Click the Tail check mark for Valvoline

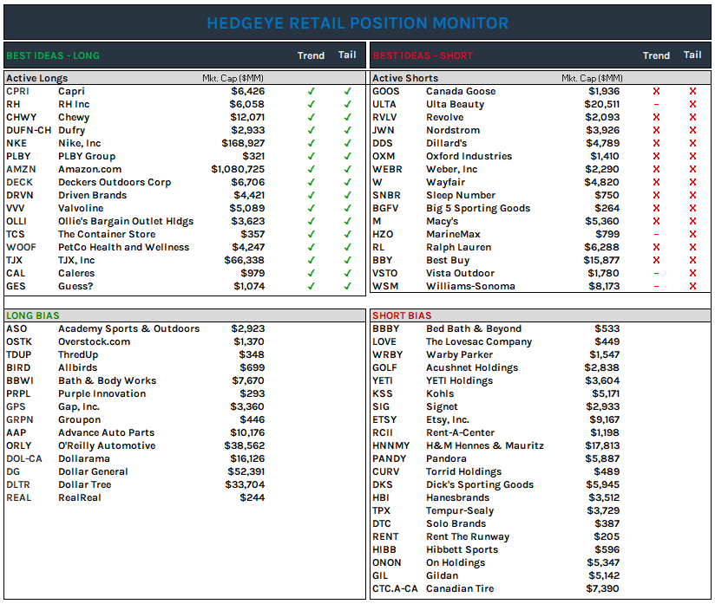[347, 208]
